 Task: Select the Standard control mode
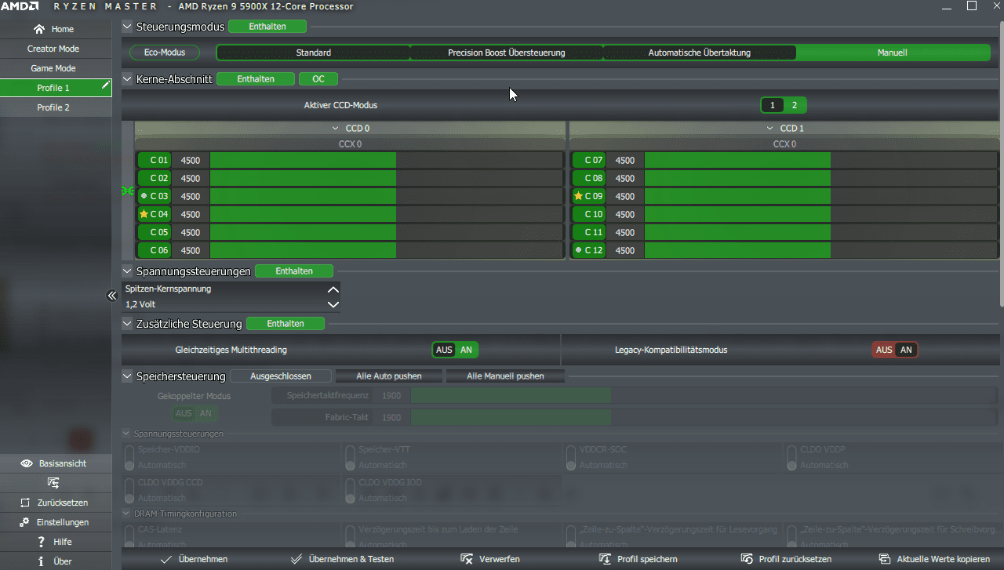click(x=314, y=53)
